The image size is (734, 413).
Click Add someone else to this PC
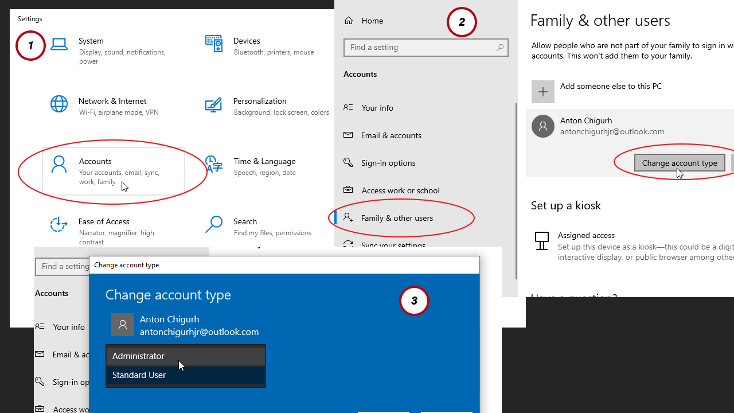pos(611,86)
